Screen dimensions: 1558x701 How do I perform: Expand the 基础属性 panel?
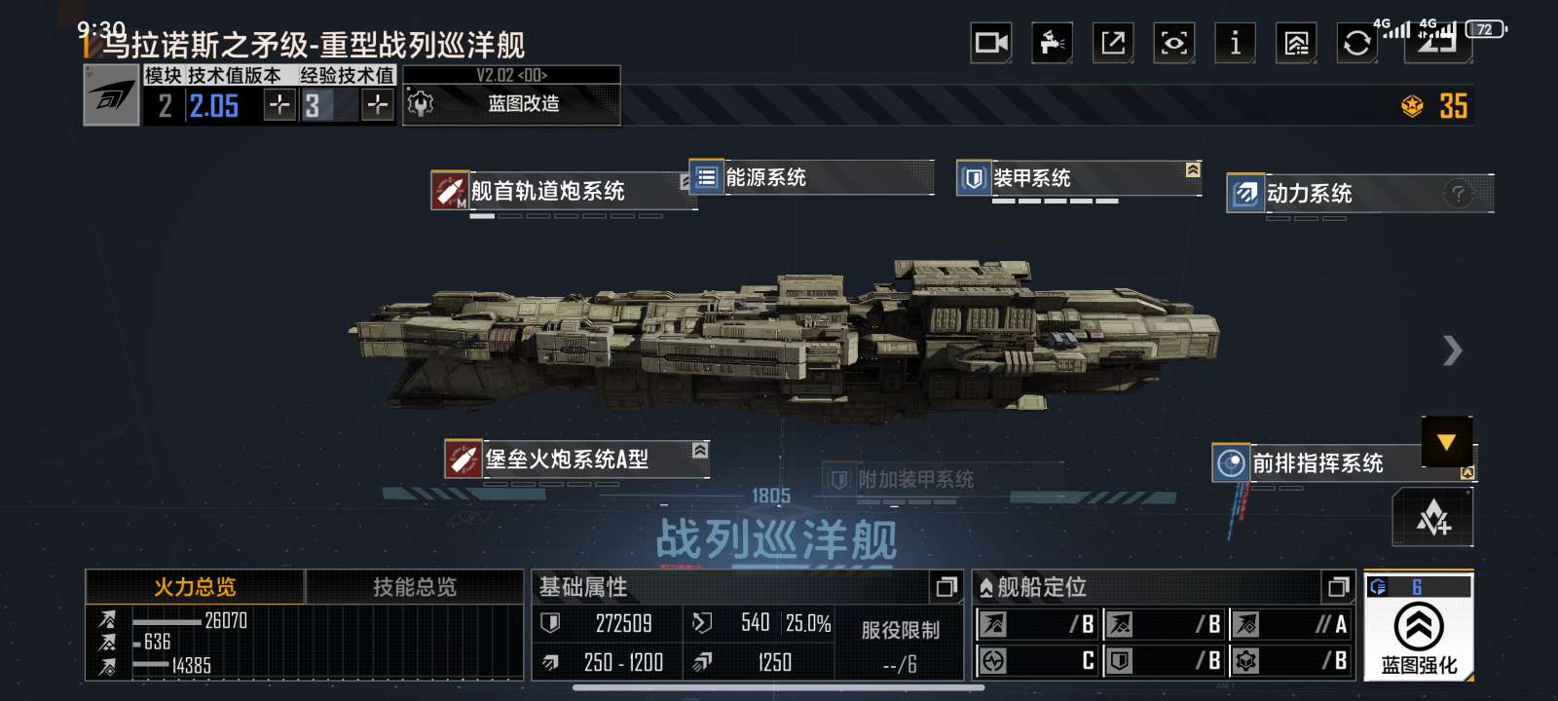[946, 587]
